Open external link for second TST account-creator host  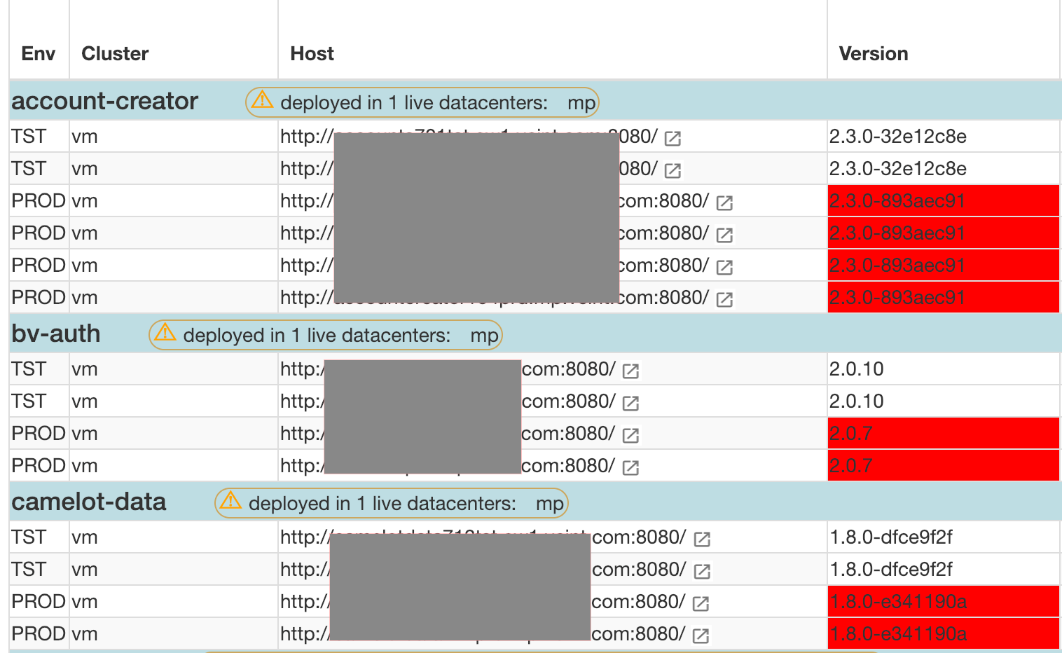(672, 169)
